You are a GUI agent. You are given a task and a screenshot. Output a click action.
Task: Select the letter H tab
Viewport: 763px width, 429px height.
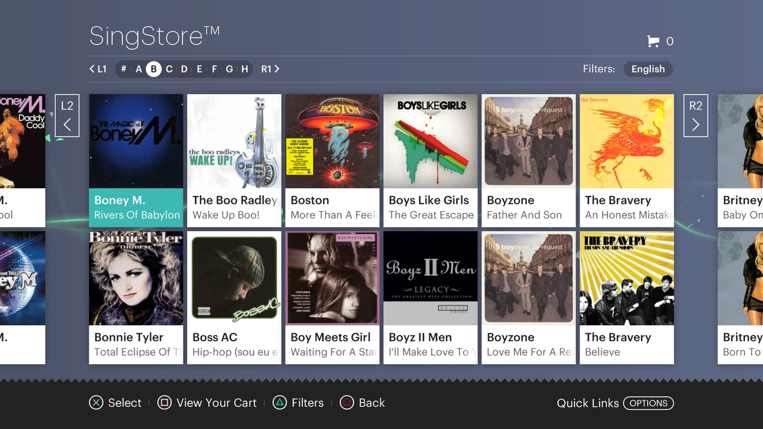pyautogui.click(x=244, y=69)
